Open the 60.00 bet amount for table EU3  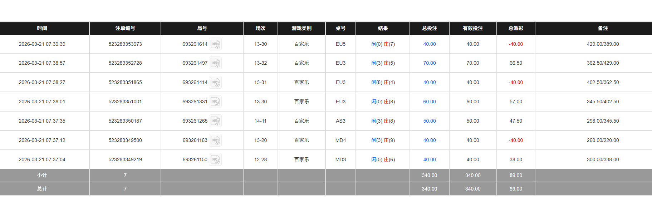tap(429, 102)
